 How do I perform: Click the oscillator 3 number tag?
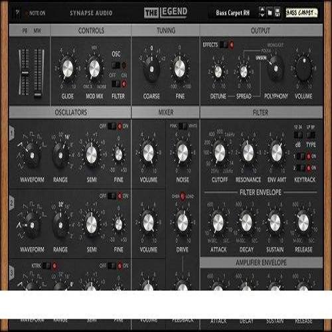point(12,273)
